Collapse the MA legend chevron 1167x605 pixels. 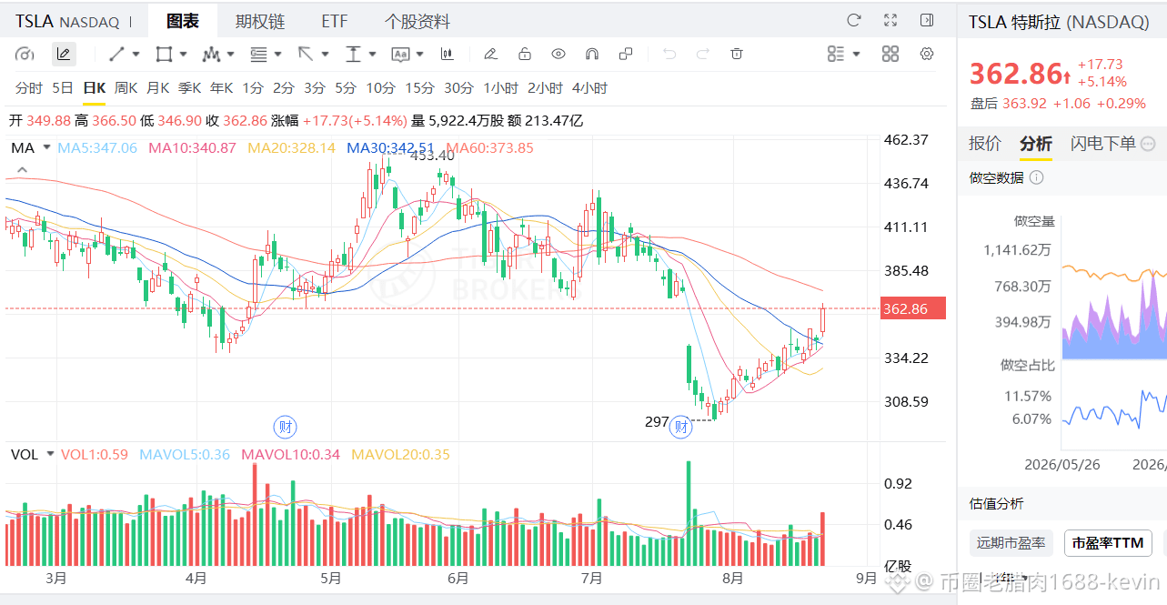click(x=23, y=169)
